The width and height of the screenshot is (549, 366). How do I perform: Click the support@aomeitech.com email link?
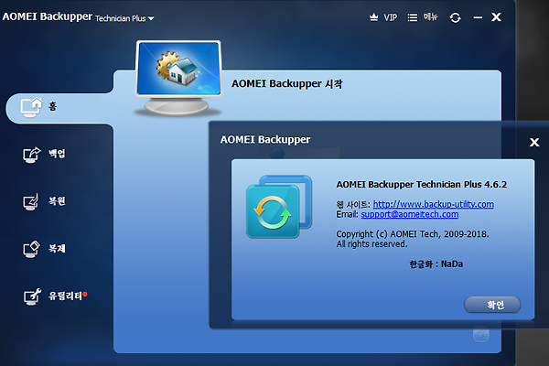click(410, 214)
